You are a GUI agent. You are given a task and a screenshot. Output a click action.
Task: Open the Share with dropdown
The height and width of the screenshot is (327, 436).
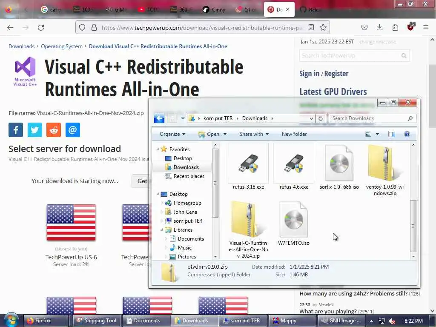click(x=254, y=134)
